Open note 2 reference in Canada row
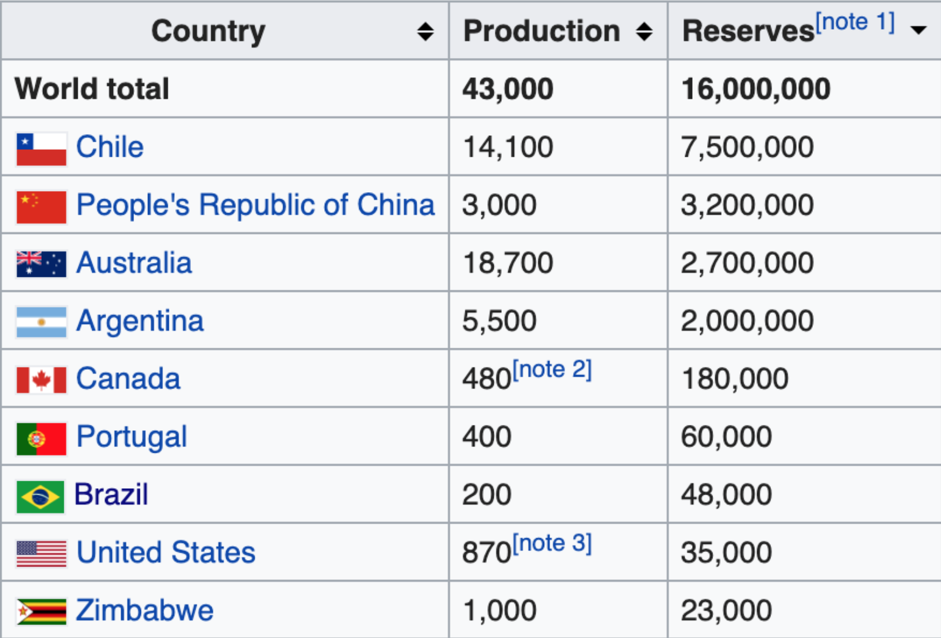Screen dimensions: 941x638 [552, 369]
